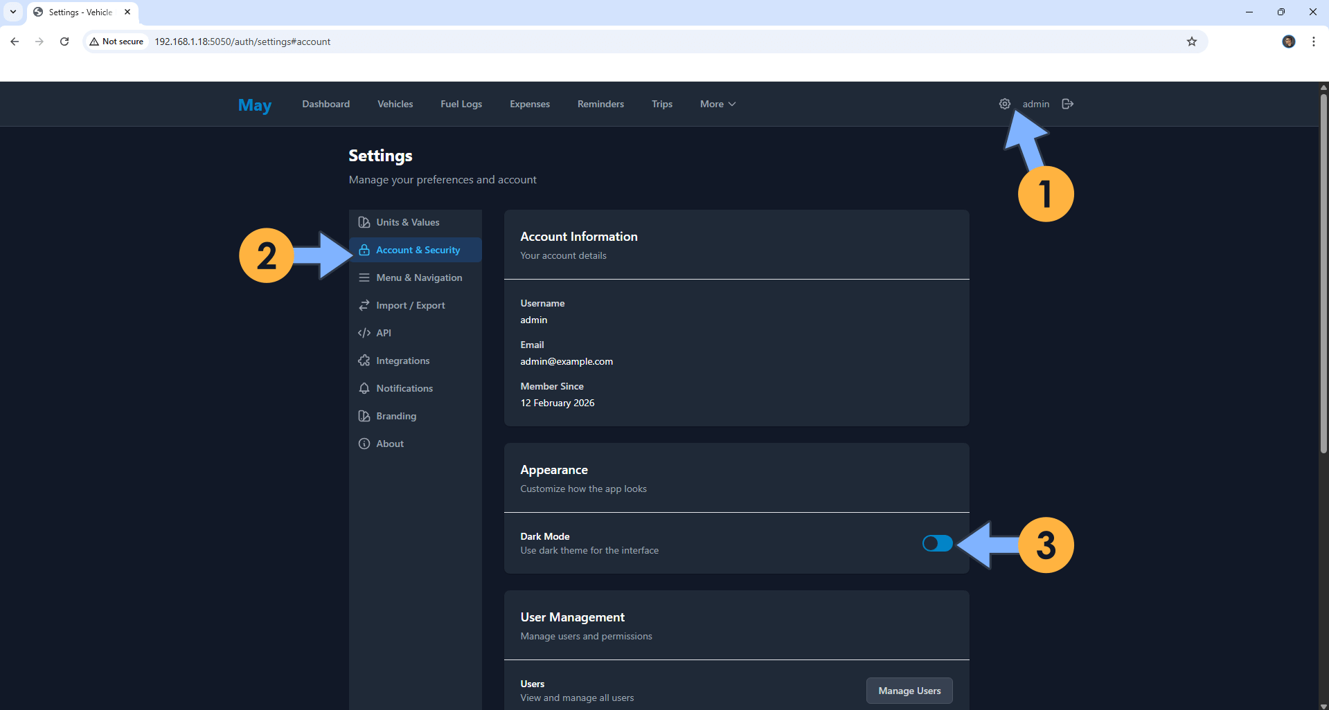Viewport: 1329px width, 710px height.
Task: Select Menu & Navigation in settings sidebar
Action: point(419,277)
